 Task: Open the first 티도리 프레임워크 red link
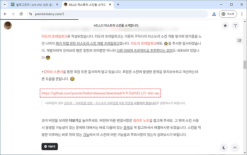click(54, 36)
